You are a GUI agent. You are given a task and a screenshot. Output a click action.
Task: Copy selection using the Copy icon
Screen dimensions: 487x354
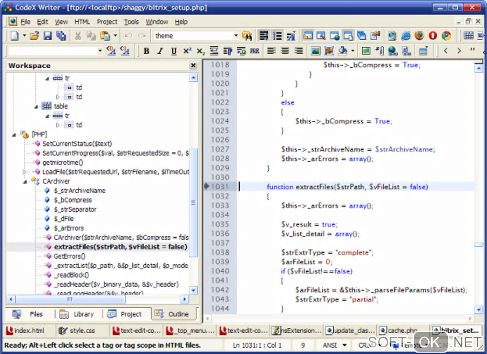91,36
